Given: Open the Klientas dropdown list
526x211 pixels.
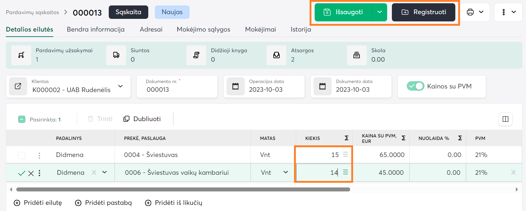Looking at the screenshot, I should click(120, 86).
